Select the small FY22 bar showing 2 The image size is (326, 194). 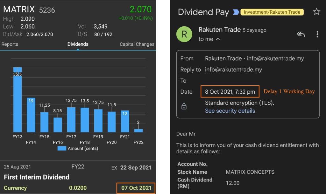pyautogui.click(x=138, y=130)
